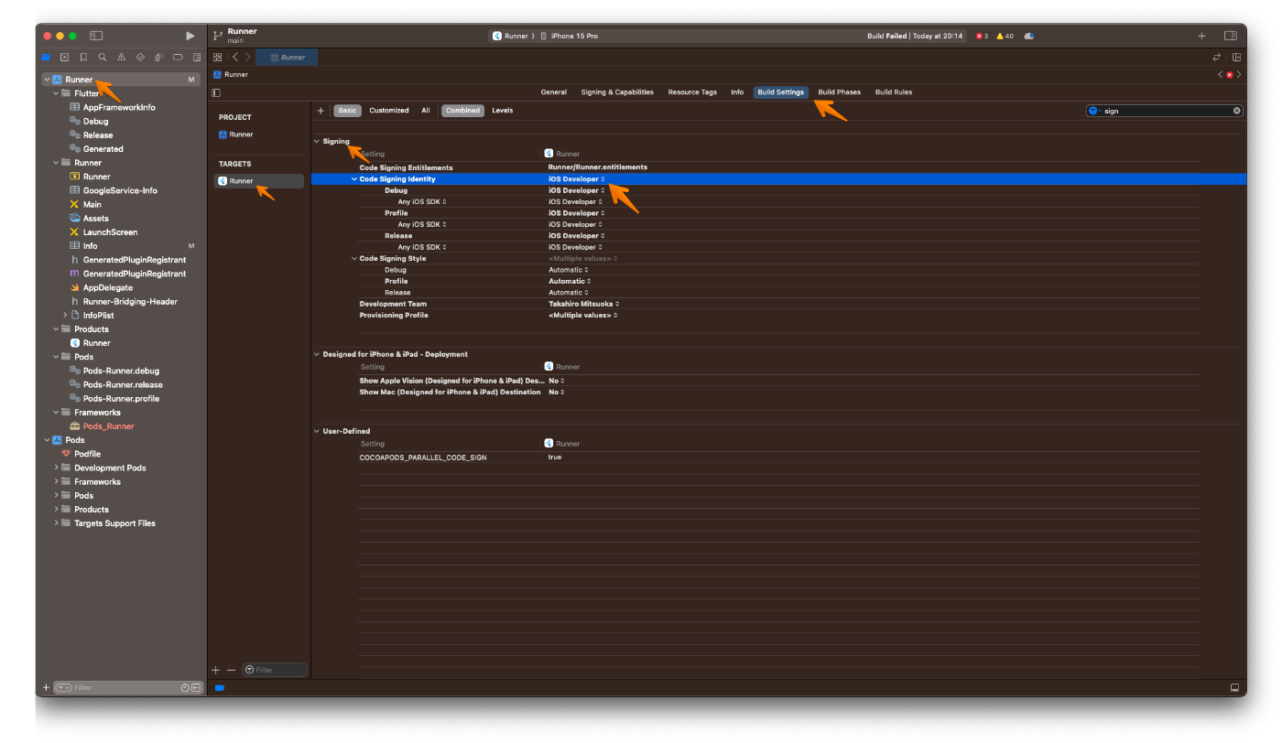Image resolution: width=1282 pixels, height=743 pixels.
Task: Remove the selected target with minus
Action: 231,670
